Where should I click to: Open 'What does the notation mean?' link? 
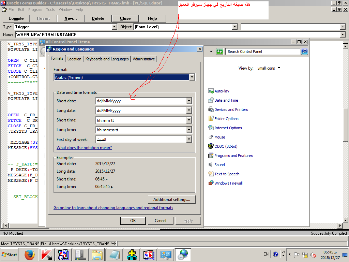84,148
